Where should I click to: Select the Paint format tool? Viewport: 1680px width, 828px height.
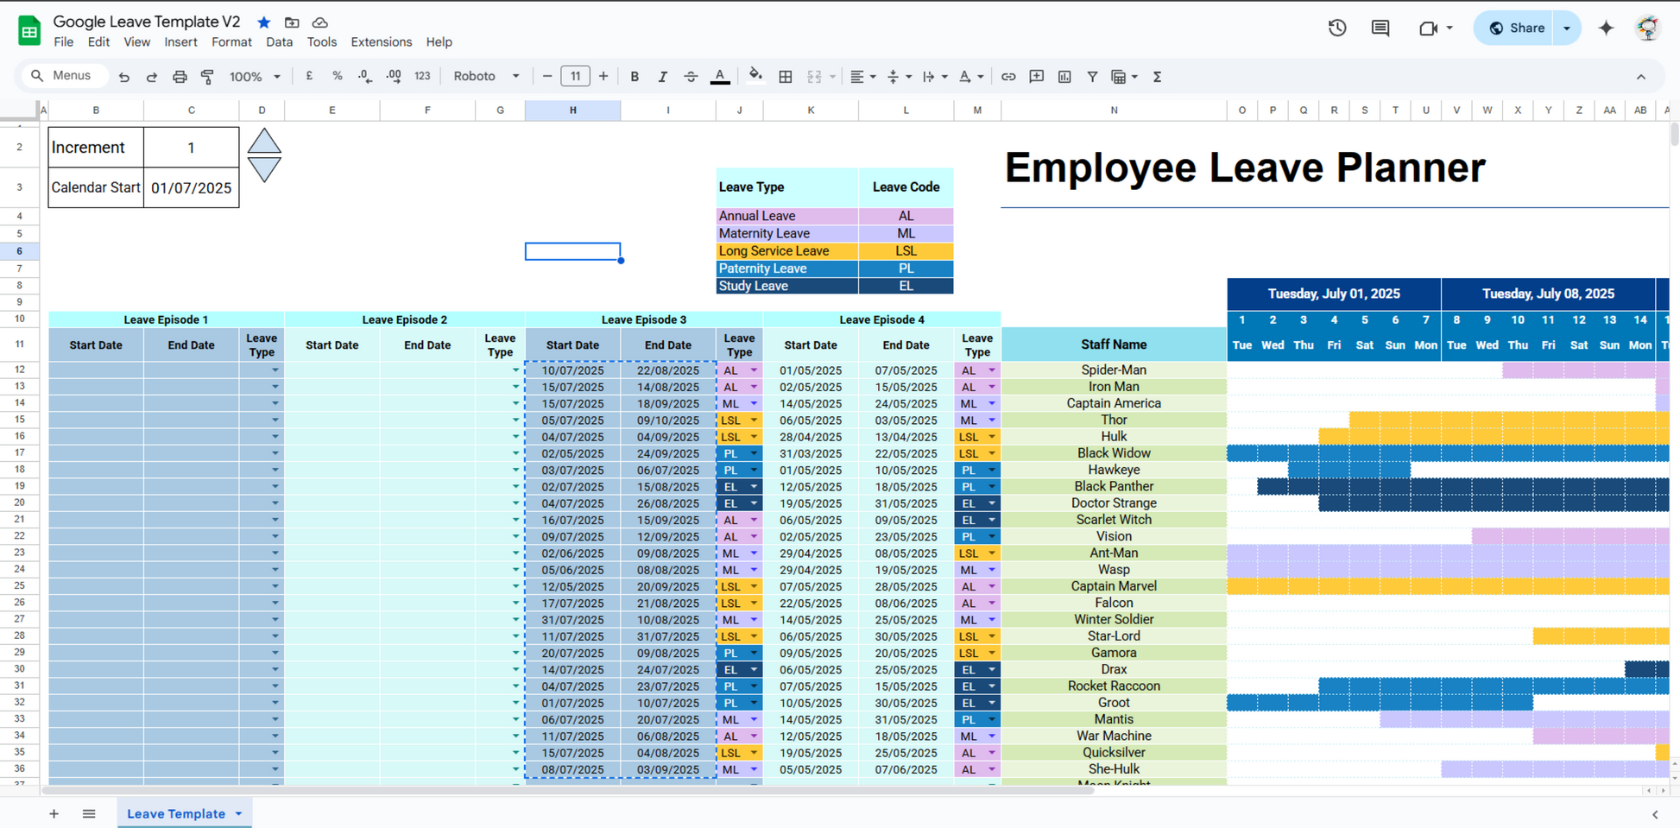pos(207,77)
